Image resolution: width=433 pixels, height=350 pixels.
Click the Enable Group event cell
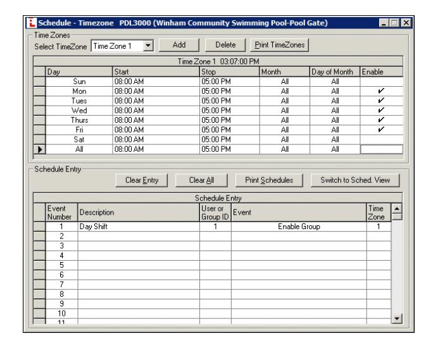pyautogui.click(x=299, y=227)
